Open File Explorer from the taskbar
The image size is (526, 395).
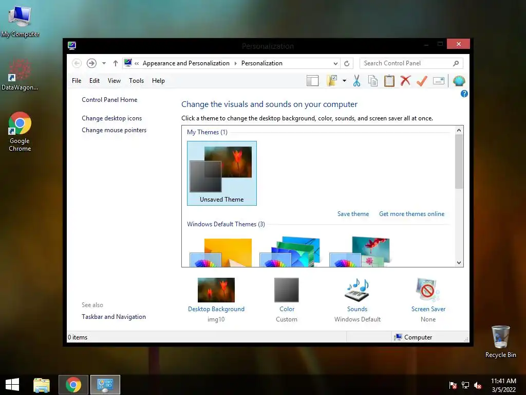point(42,385)
